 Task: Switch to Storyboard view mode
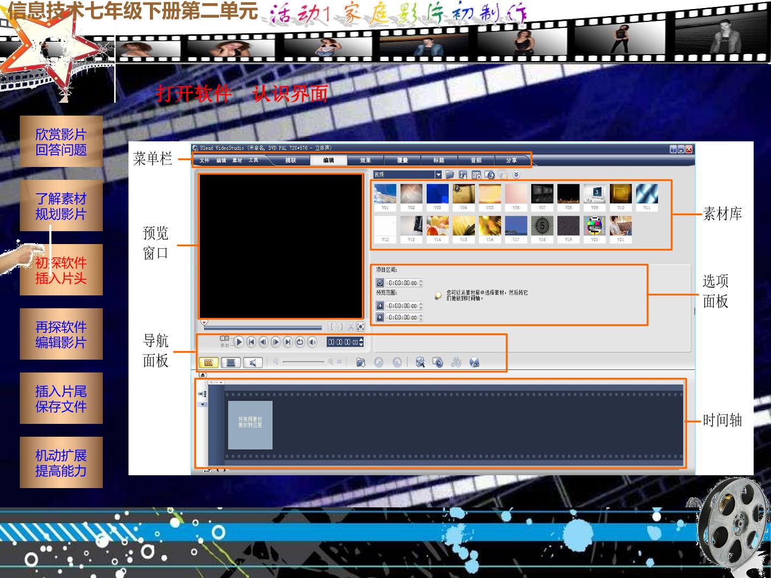pos(209,363)
